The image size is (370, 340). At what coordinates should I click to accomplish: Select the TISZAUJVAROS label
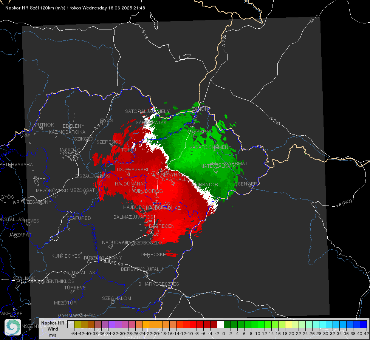pos(93,176)
